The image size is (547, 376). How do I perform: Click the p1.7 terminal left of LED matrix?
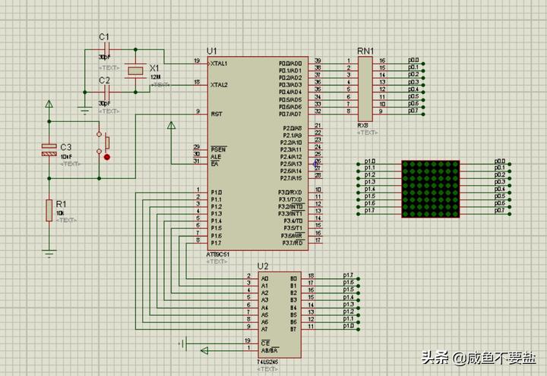[369, 211]
